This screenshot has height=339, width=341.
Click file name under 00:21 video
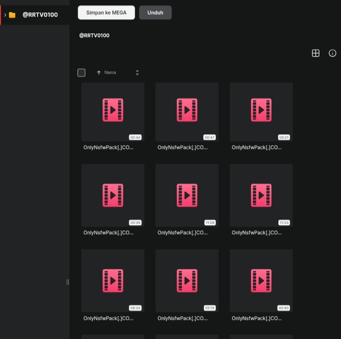[257, 148]
